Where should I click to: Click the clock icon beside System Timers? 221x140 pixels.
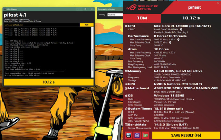tap(126, 109)
